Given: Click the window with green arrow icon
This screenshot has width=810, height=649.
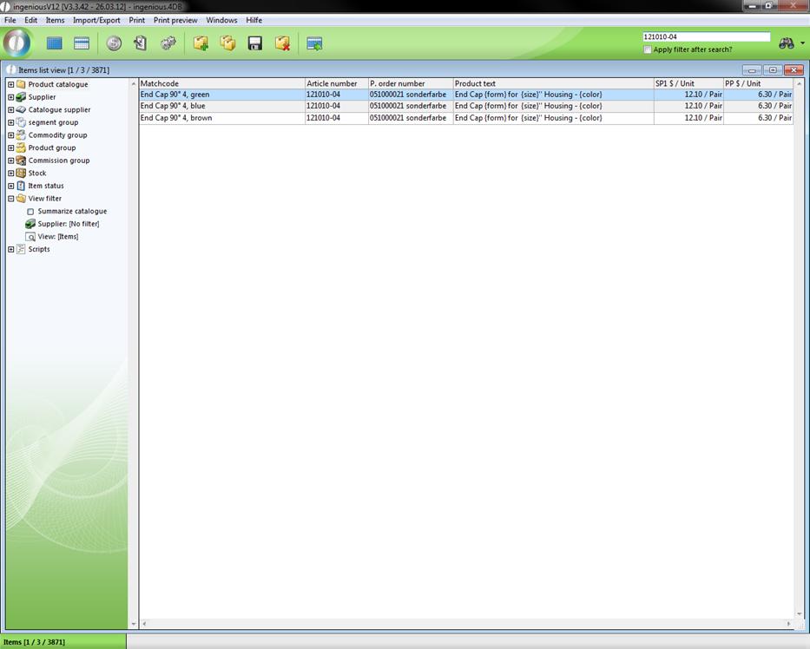Looking at the screenshot, I should (x=314, y=43).
